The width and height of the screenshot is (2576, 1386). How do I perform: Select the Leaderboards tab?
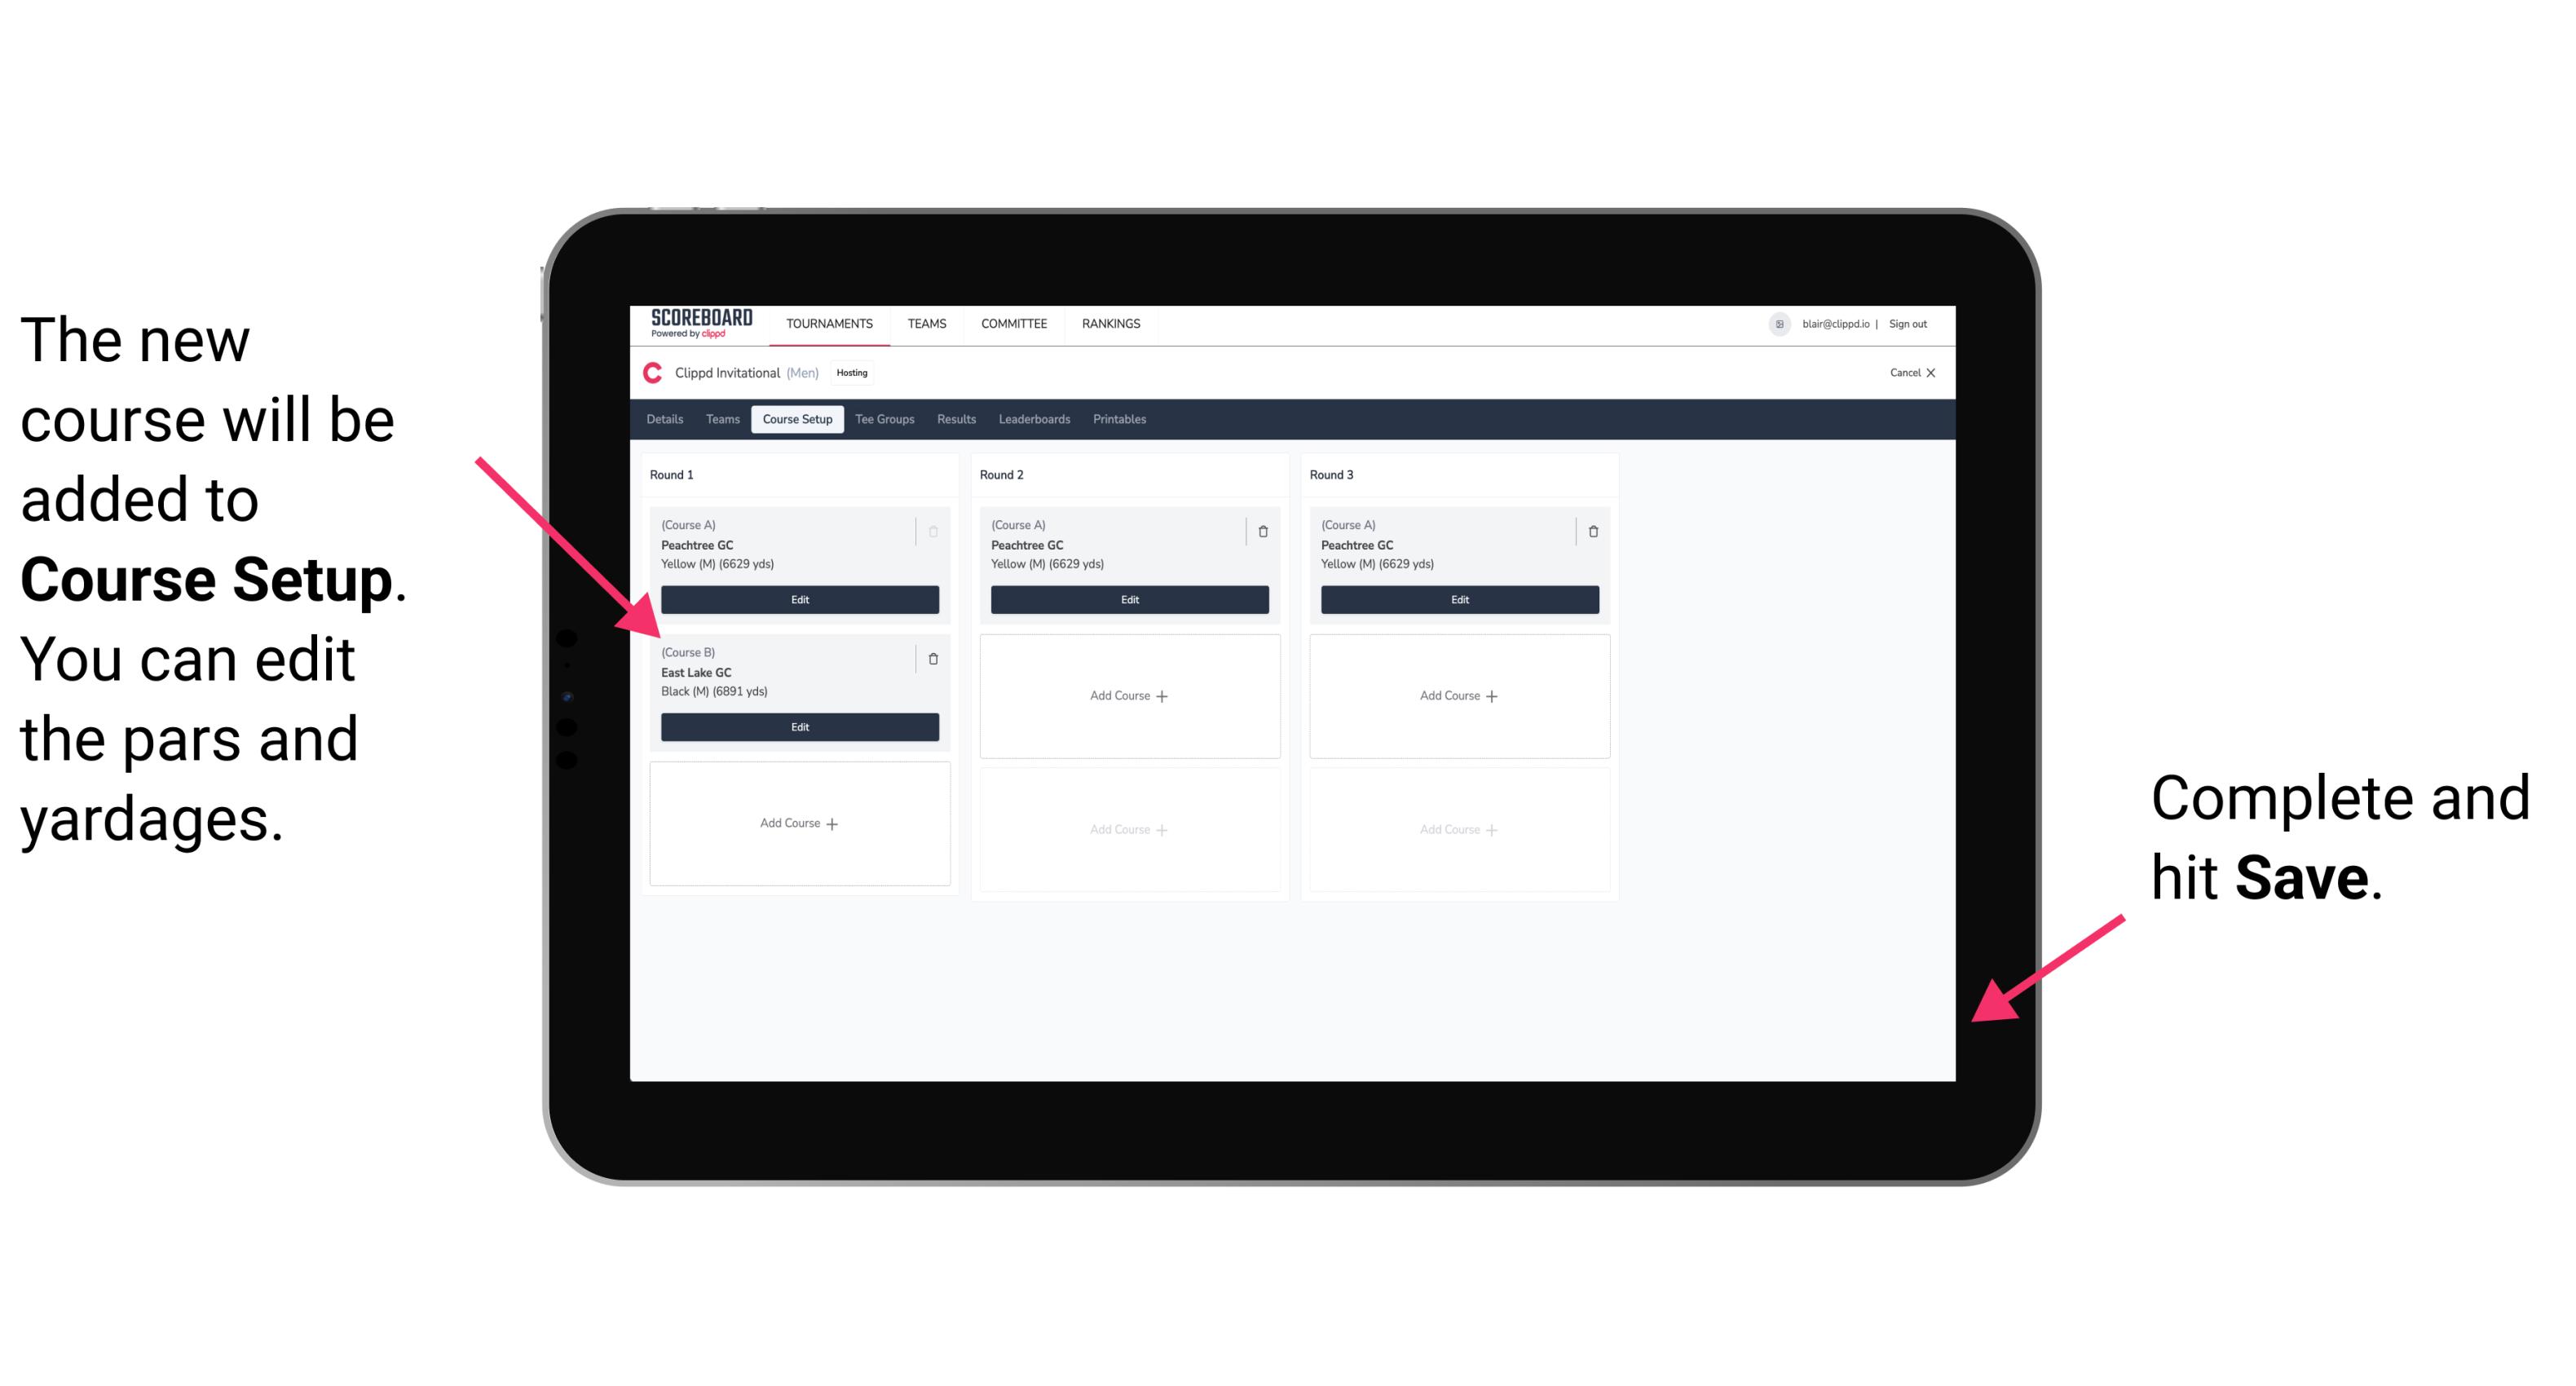1035,420
